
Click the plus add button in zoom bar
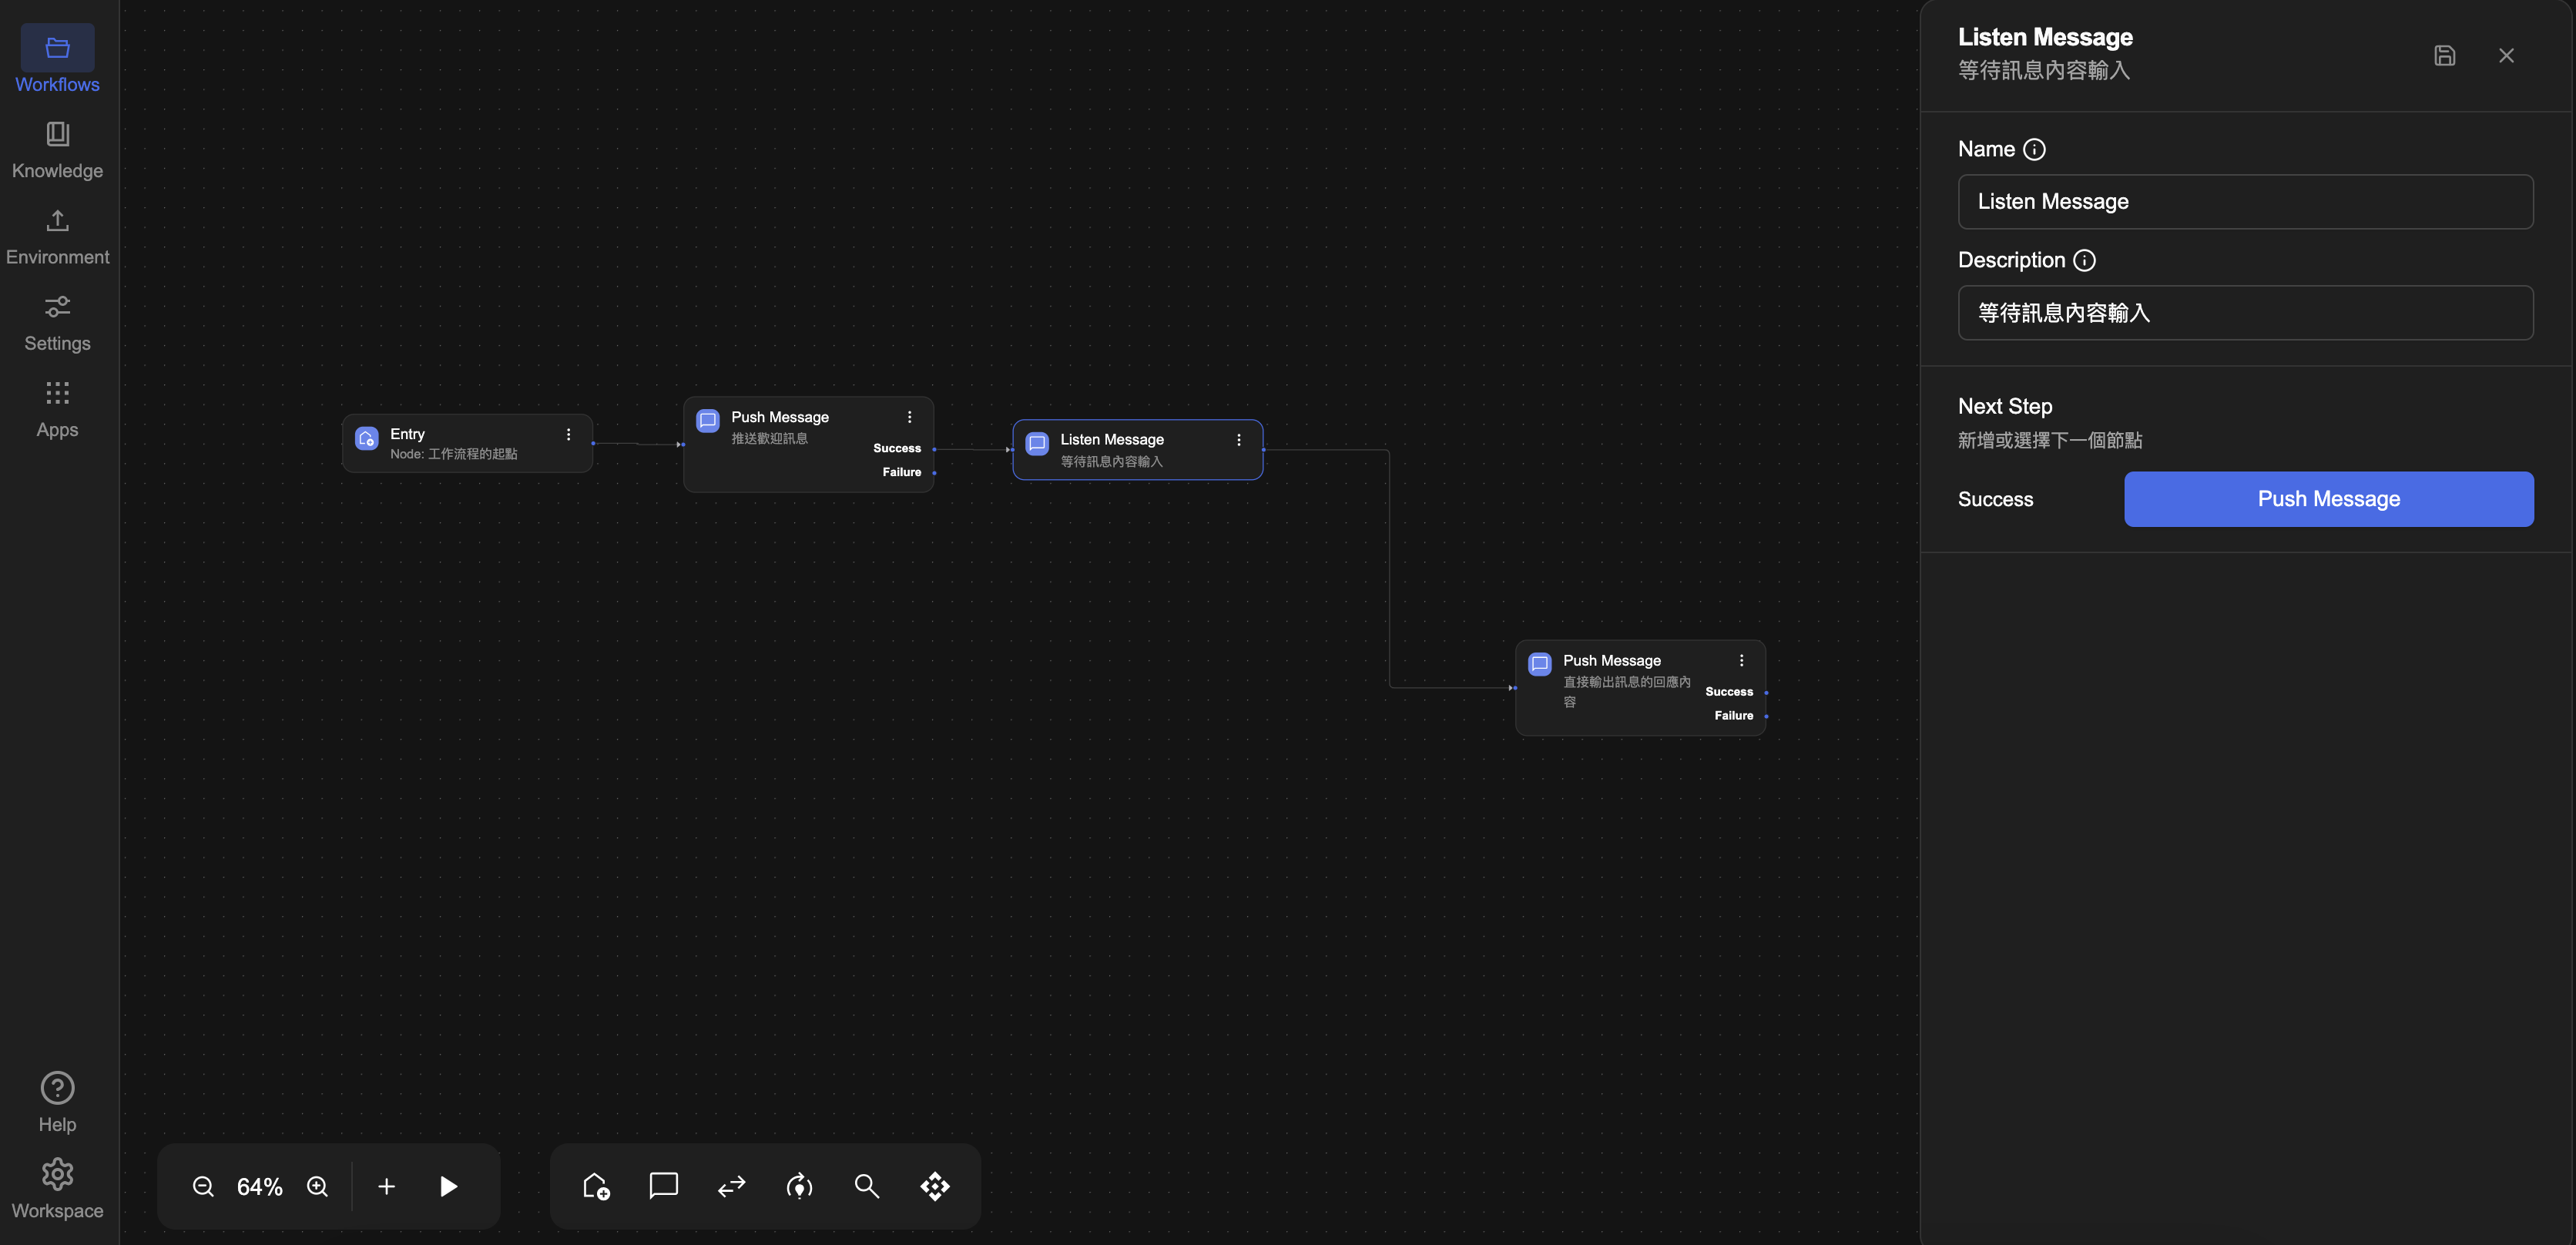click(386, 1186)
